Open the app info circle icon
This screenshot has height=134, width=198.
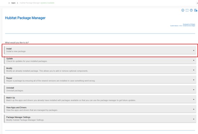tap(183, 10)
